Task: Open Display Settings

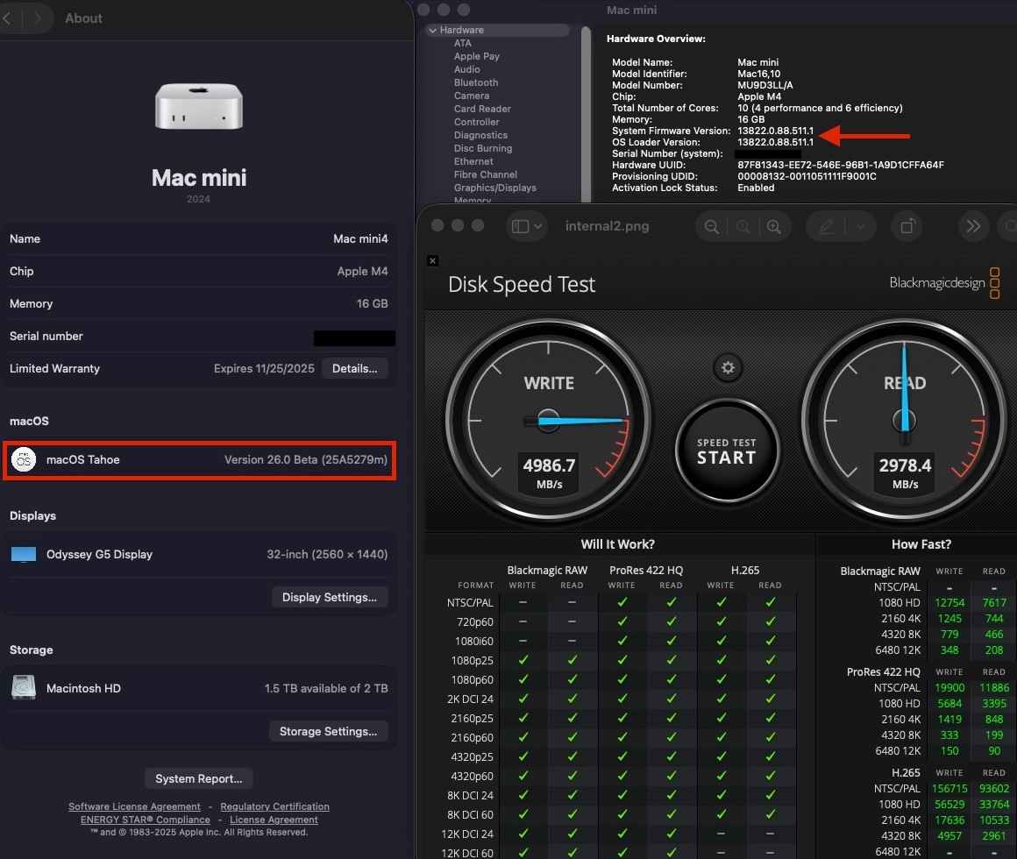Action: click(x=330, y=597)
